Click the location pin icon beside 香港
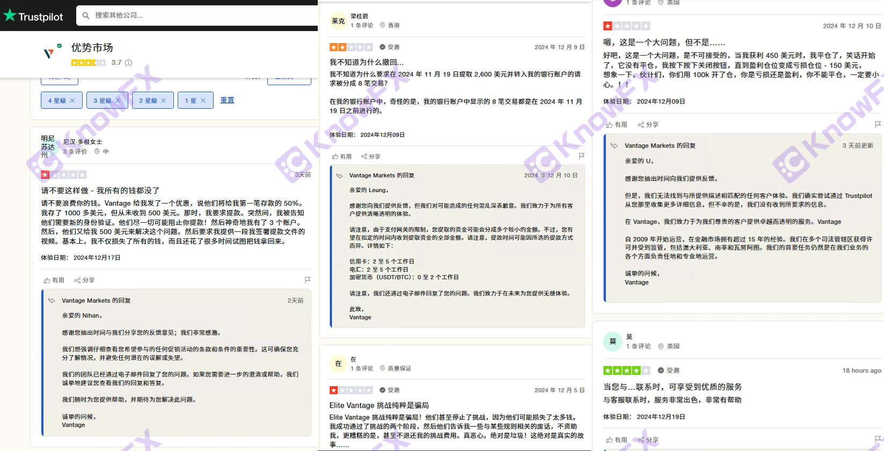This screenshot has width=884, height=451. 383,25
